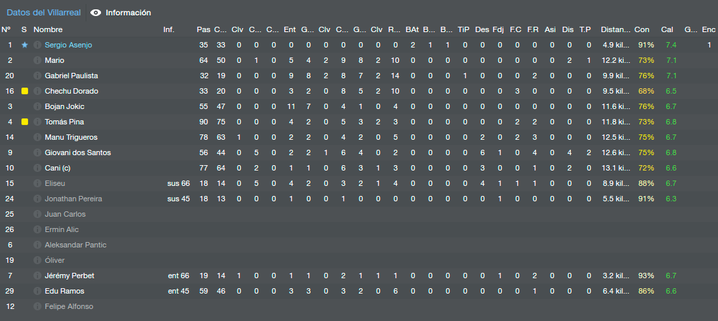Click Tomás Pina's yellow card icon
Screen dimensions: 718x321
point(25,122)
